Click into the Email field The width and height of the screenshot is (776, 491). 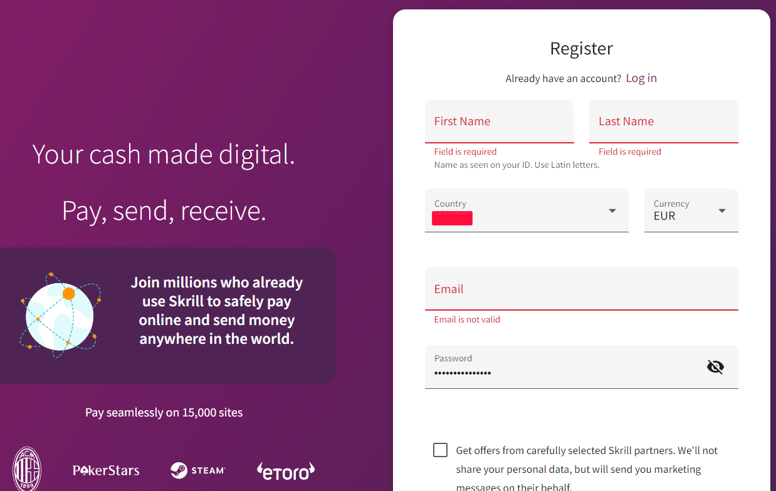[x=582, y=289]
